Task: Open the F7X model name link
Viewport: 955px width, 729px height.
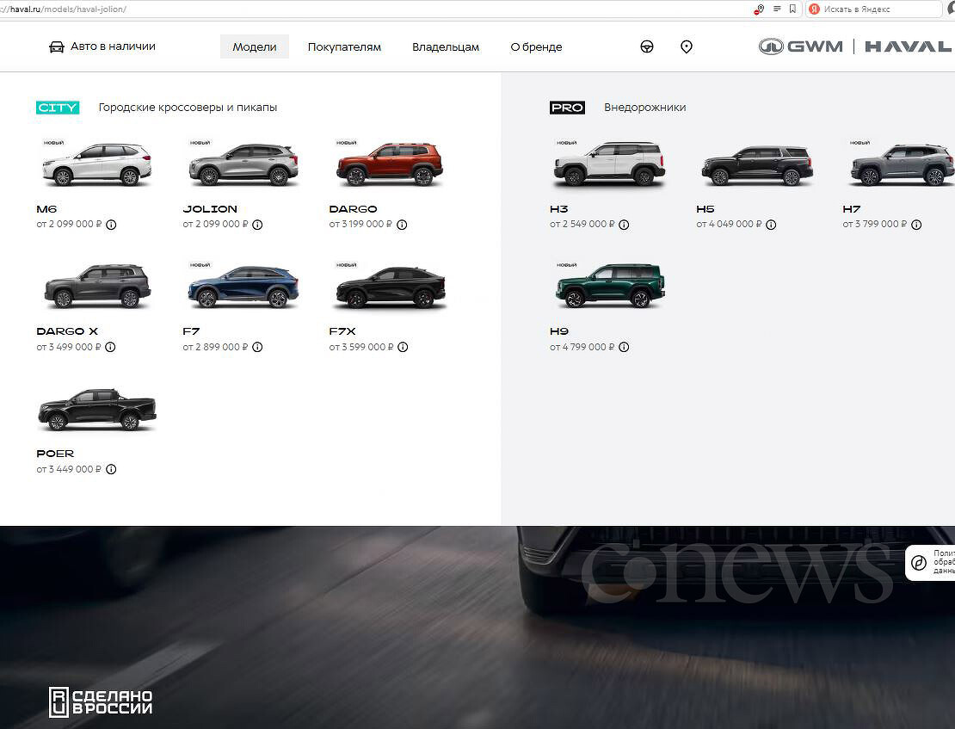Action: tap(342, 331)
